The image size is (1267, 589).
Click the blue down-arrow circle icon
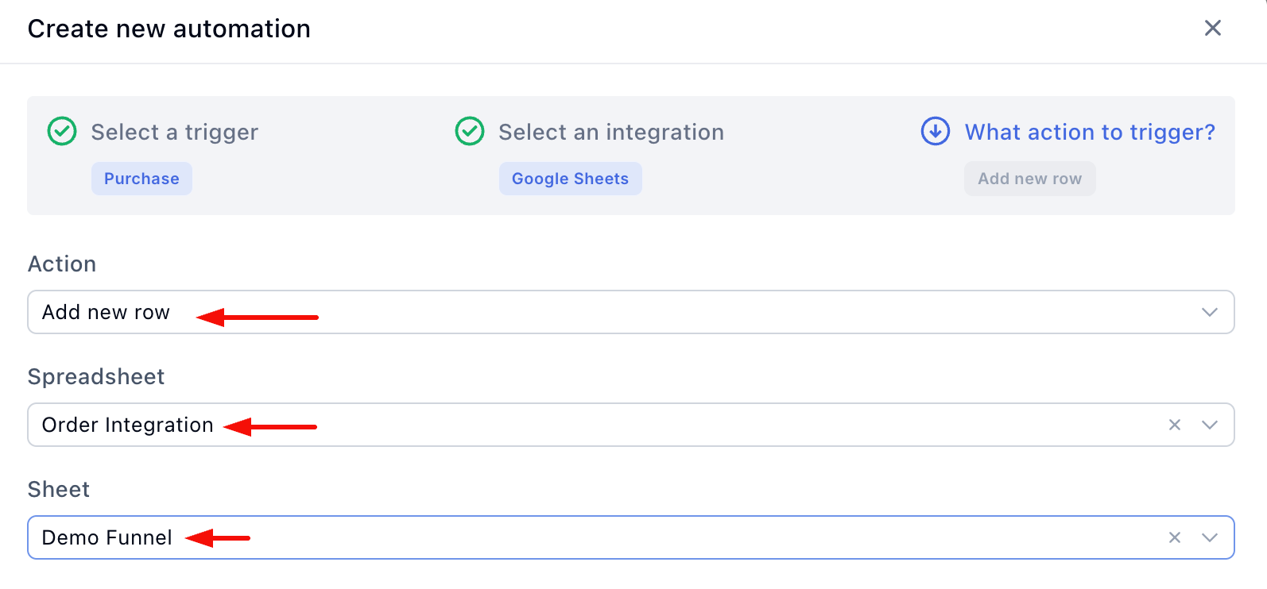[935, 132]
